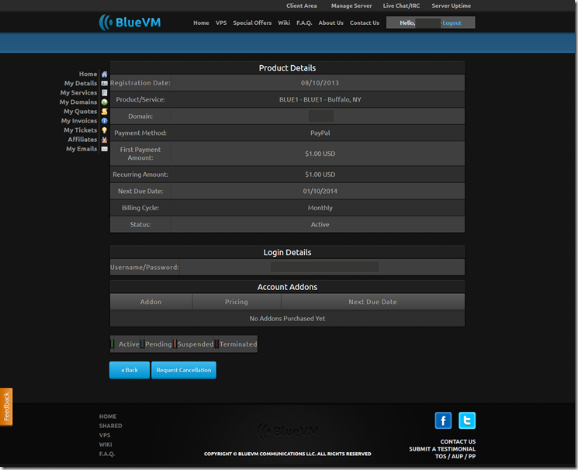Select Contact Us in the main navigation
578x470 pixels.
point(365,22)
